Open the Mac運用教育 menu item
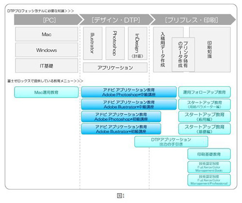This screenshot has width=242, height=203. [x=46, y=92]
